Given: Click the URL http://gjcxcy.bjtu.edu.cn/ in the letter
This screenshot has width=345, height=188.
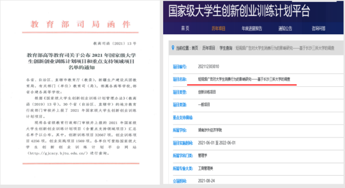Looking at the screenshot, I should pos(58,153).
